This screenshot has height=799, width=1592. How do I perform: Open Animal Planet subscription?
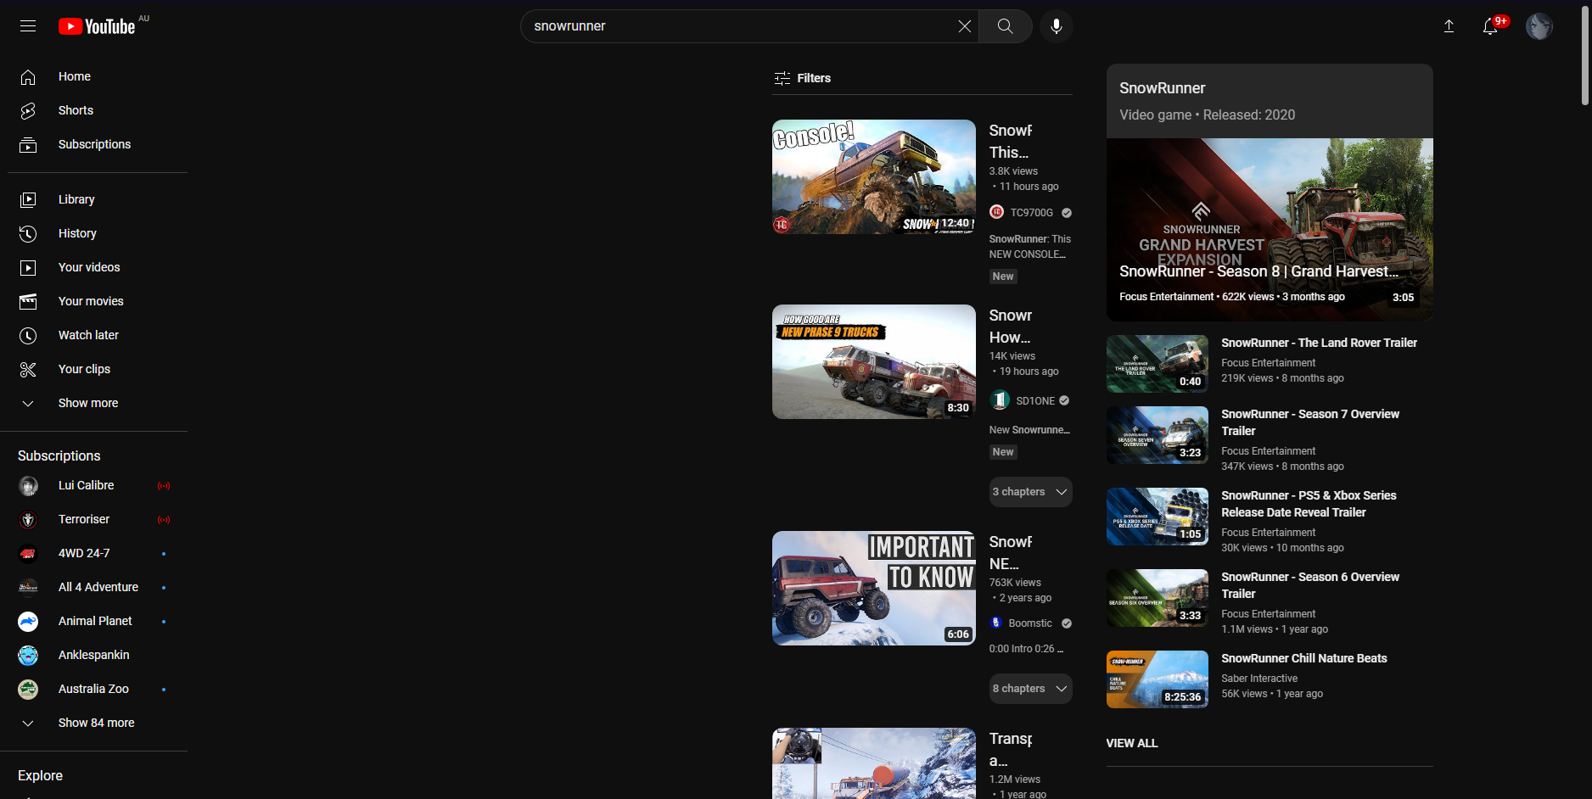point(98,621)
